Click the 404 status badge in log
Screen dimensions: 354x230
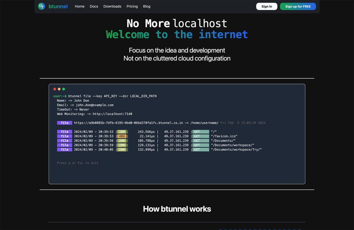122,136
